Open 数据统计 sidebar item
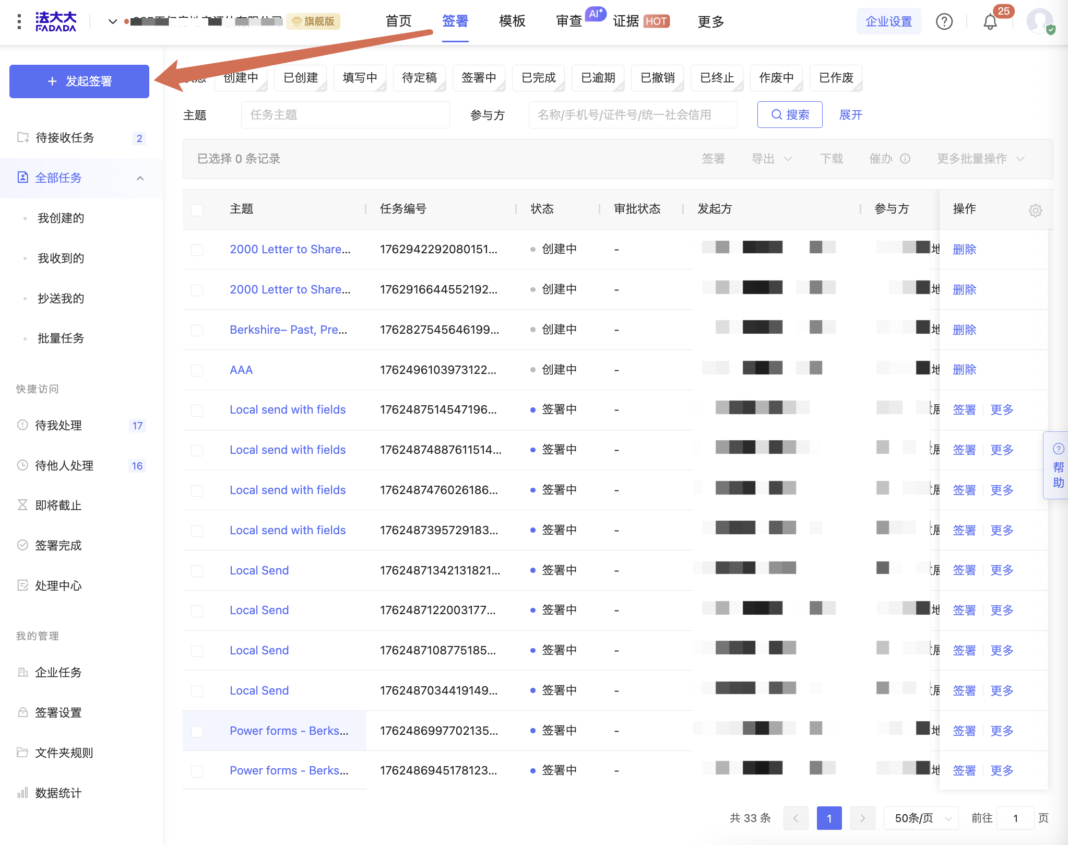Screen dimensions: 1068x845 [58, 793]
